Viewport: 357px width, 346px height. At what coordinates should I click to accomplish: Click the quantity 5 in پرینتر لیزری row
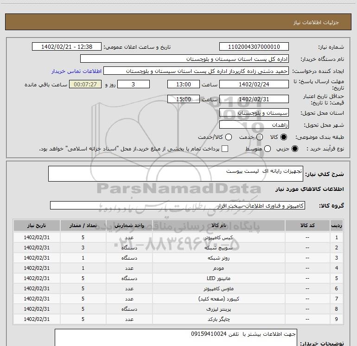tap(83, 309)
